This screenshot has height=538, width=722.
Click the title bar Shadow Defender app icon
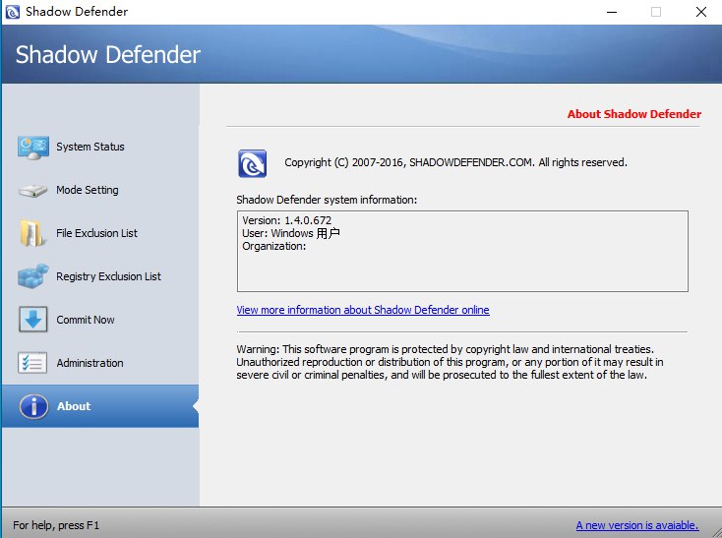tap(13, 12)
